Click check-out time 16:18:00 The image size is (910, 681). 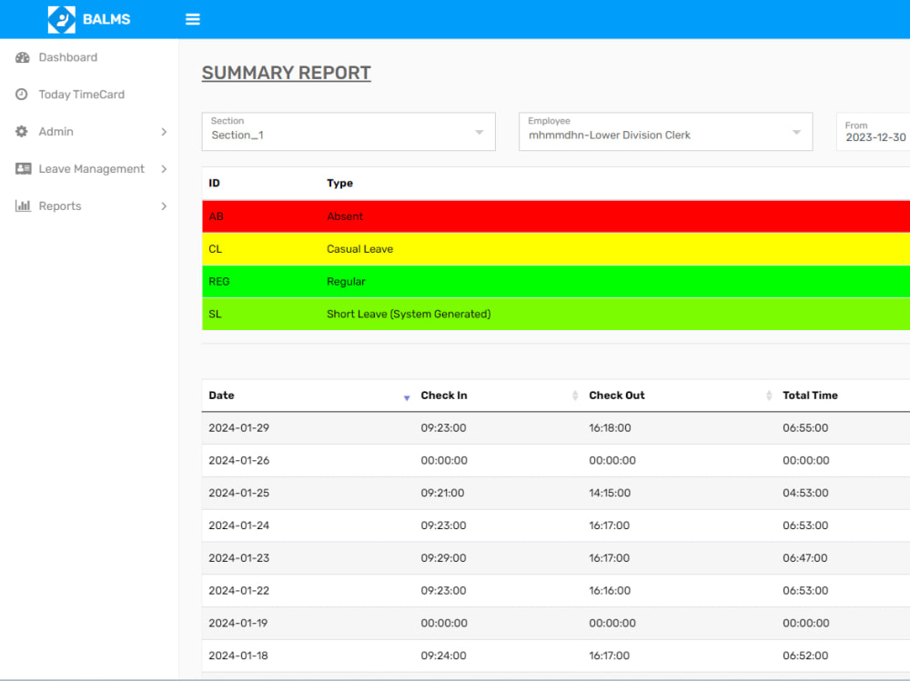point(610,428)
